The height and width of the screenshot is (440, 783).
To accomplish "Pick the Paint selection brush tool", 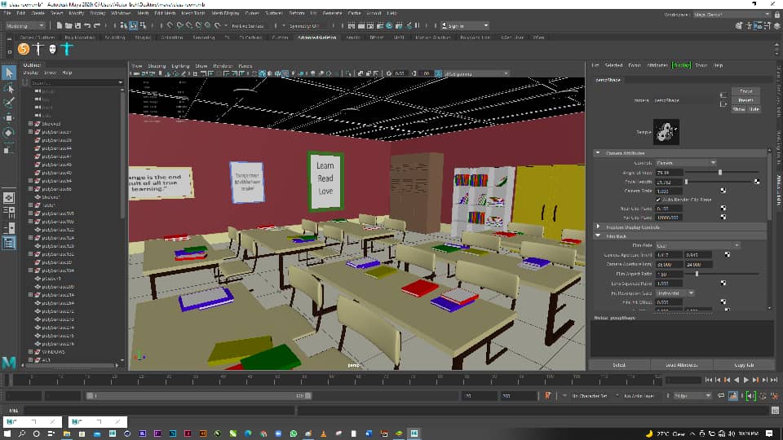I will [x=9, y=103].
